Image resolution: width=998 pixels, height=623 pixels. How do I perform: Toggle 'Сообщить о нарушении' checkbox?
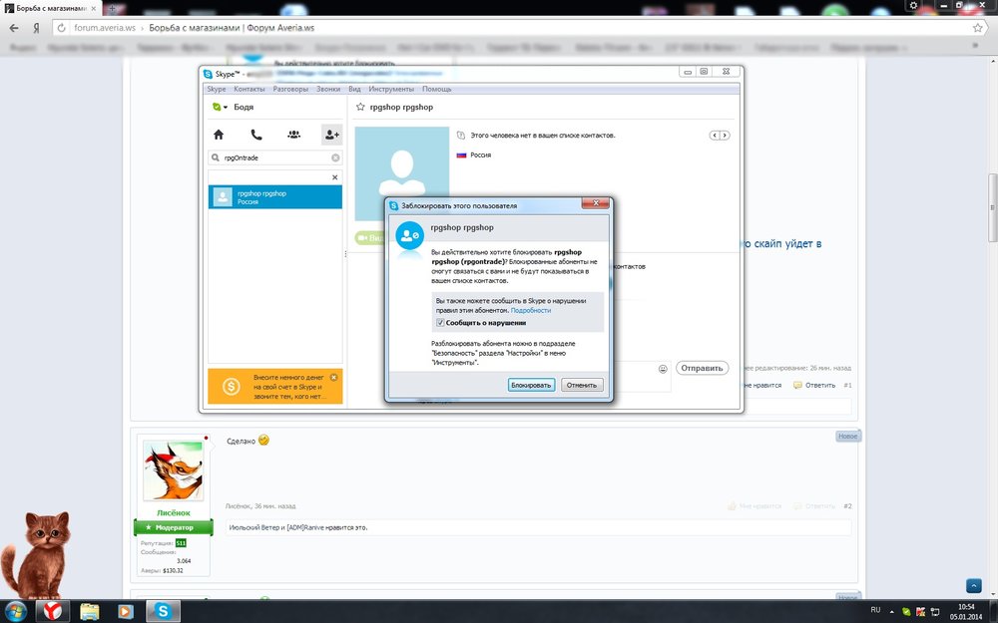(440, 323)
